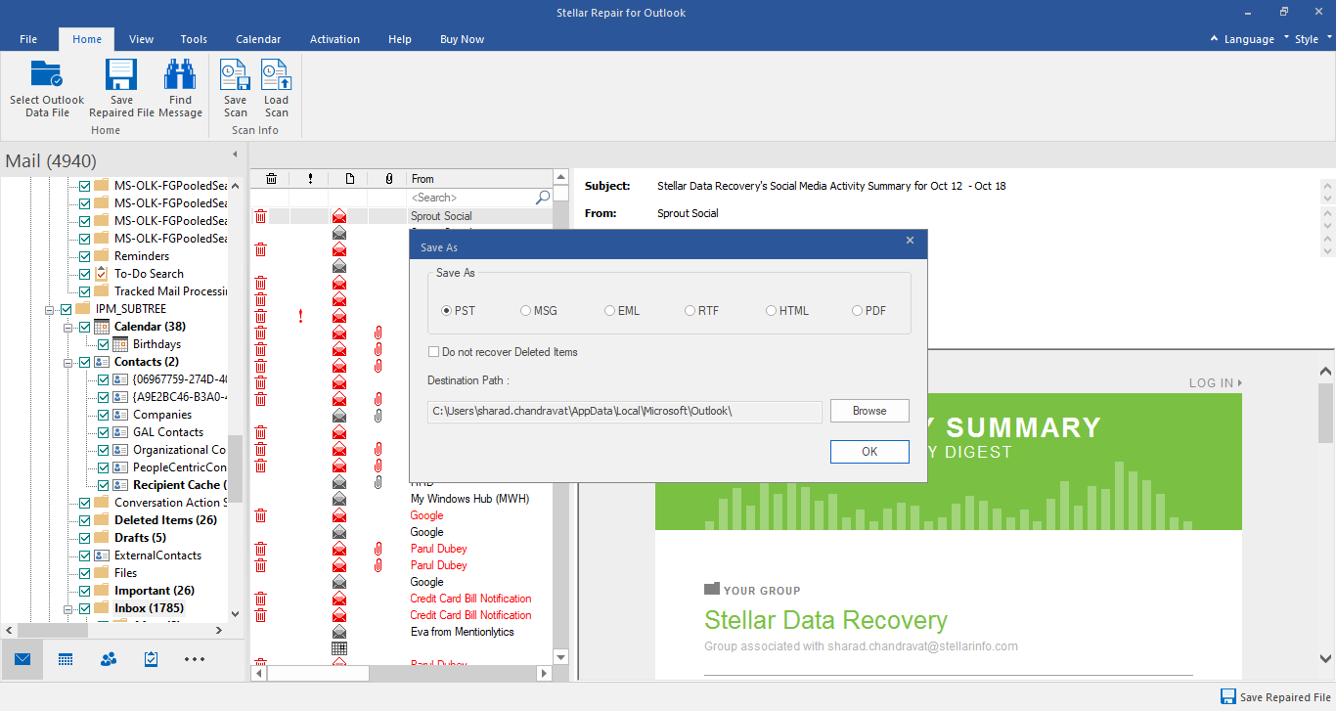Open the Calendar view icon in bottom navigation

click(x=66, y=659)
